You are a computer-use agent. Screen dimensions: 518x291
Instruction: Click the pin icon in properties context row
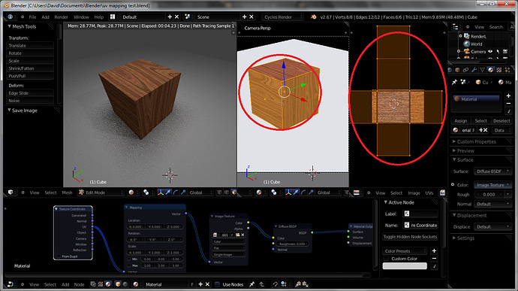[x=455, y=82]
